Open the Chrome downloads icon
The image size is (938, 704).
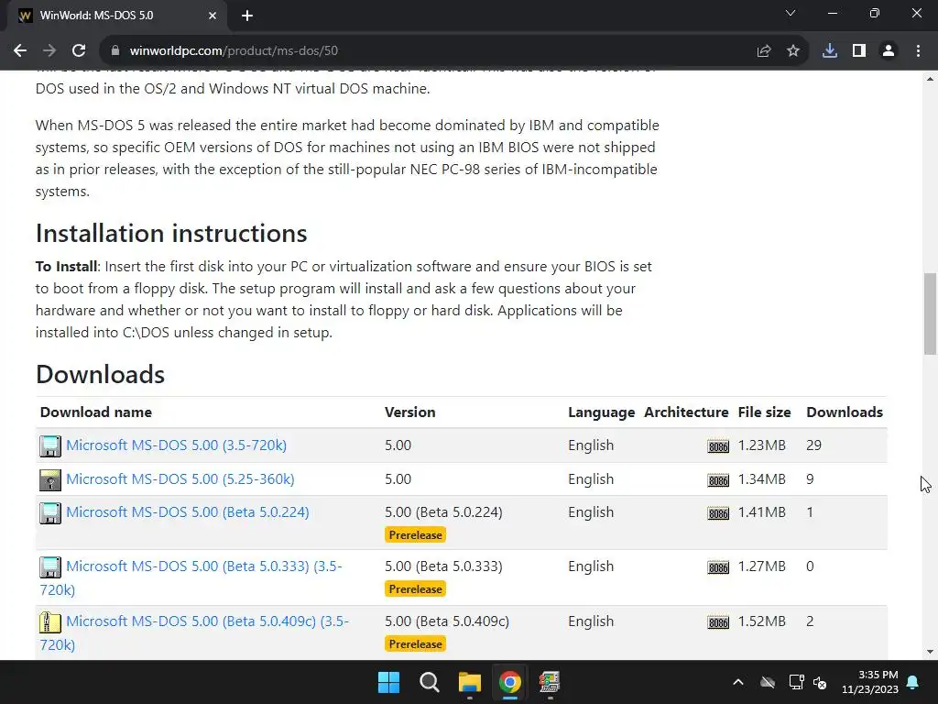830,51
